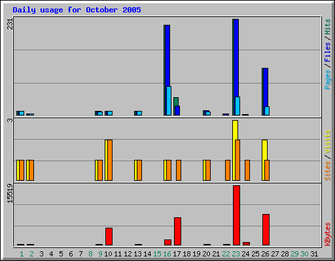Click day label 16 on the axis

(x=167, y=254)
